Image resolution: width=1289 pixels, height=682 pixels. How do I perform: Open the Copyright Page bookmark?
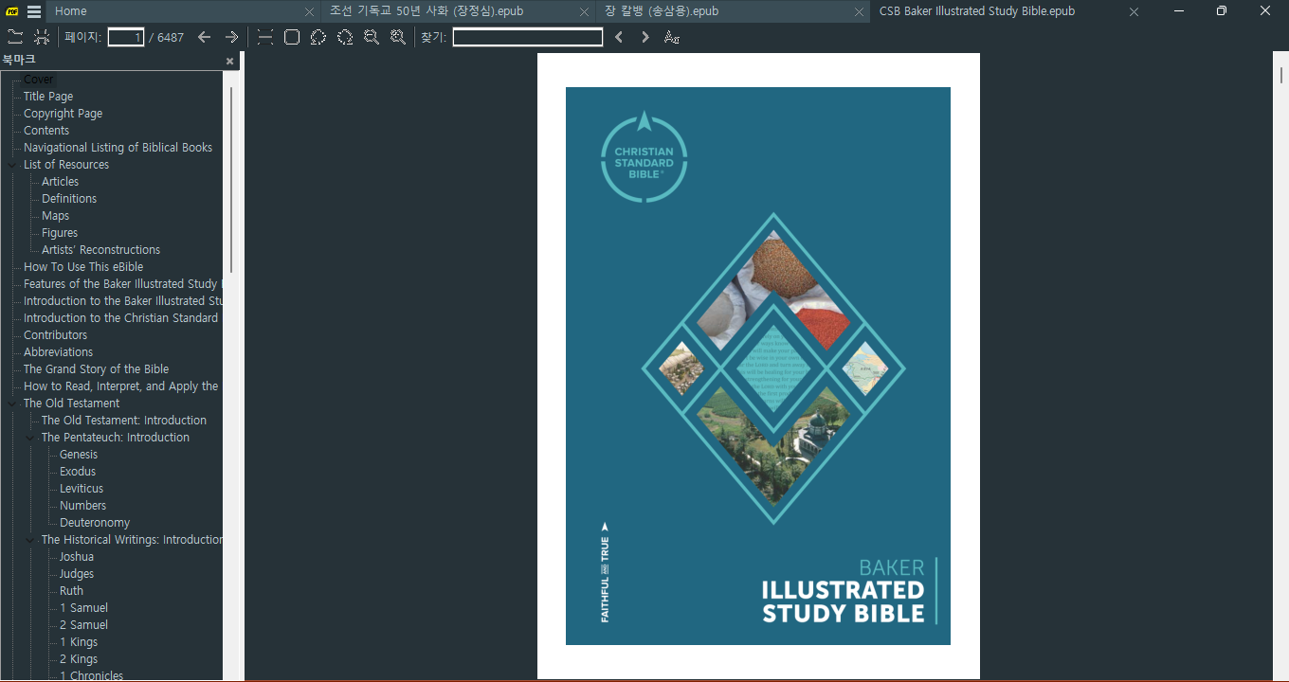coord(63,114)
